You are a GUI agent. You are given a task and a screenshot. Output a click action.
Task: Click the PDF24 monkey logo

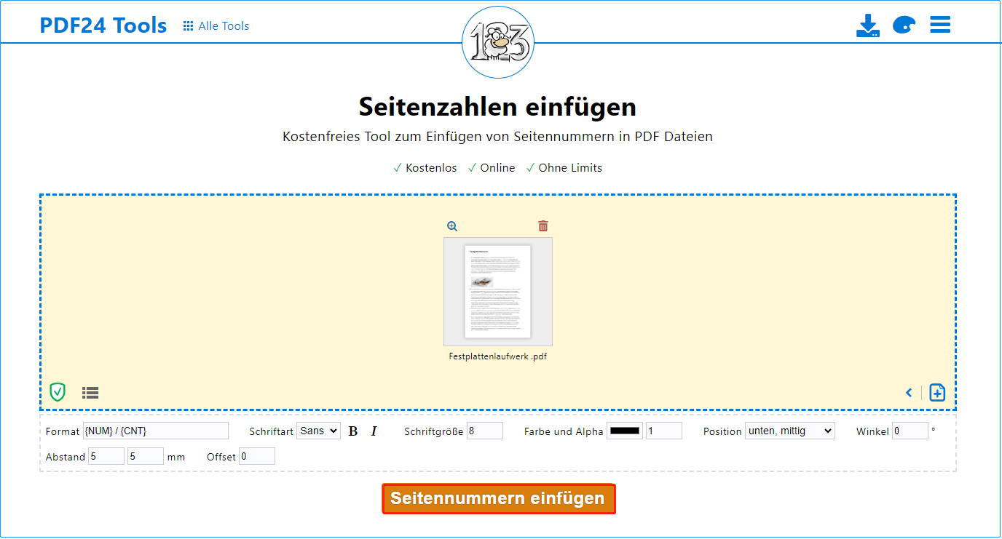[498, 42]
